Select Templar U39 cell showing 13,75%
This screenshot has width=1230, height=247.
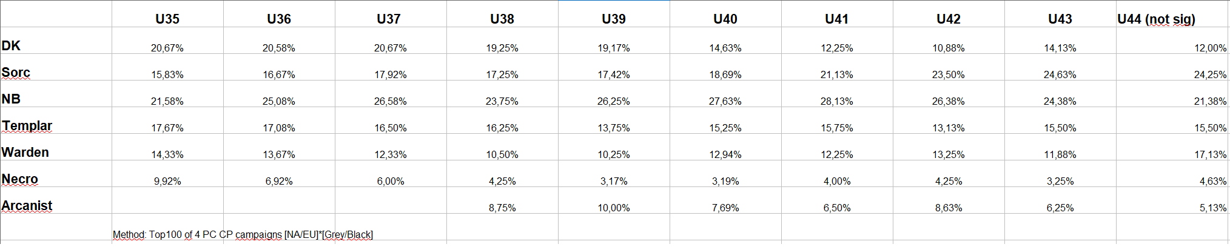pyautogui.click(x=614, y=120)
